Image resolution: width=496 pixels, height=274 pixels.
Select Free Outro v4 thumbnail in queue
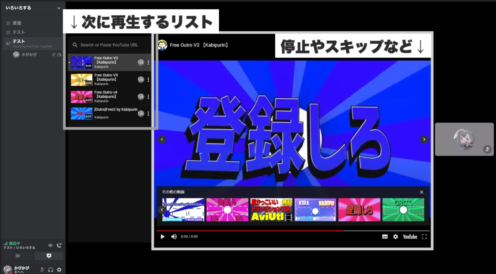(x=81, y=97)
